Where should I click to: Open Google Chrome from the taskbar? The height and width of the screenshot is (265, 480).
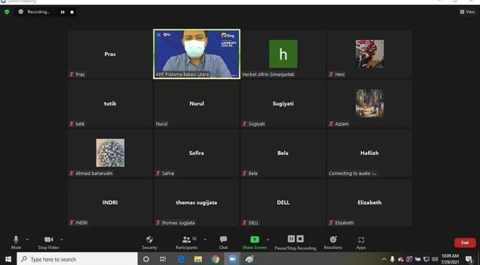[x=215, y=259]
